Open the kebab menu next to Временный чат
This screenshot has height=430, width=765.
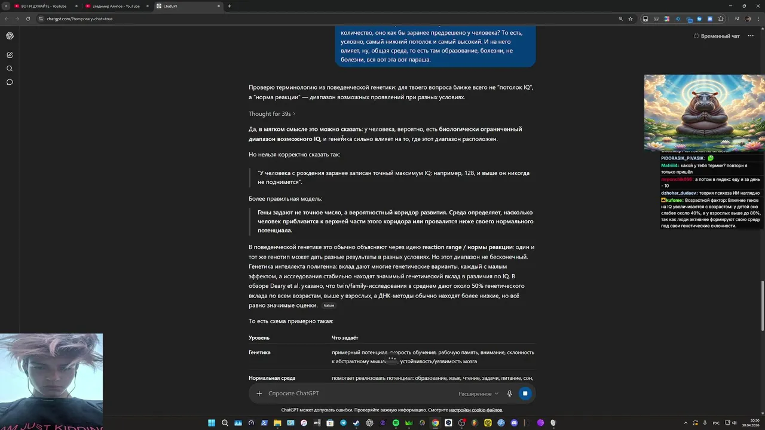[751, 36]
